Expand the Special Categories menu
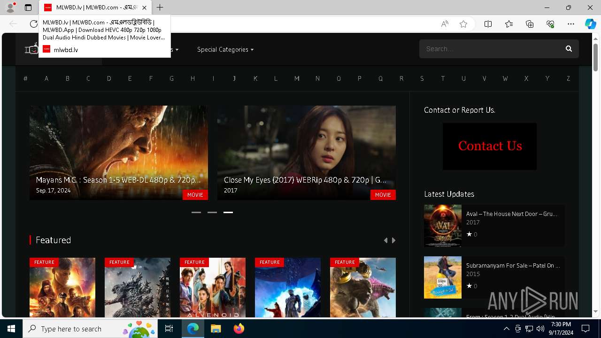The height and width of the screenshot is (338, 601). pos(225,49)
